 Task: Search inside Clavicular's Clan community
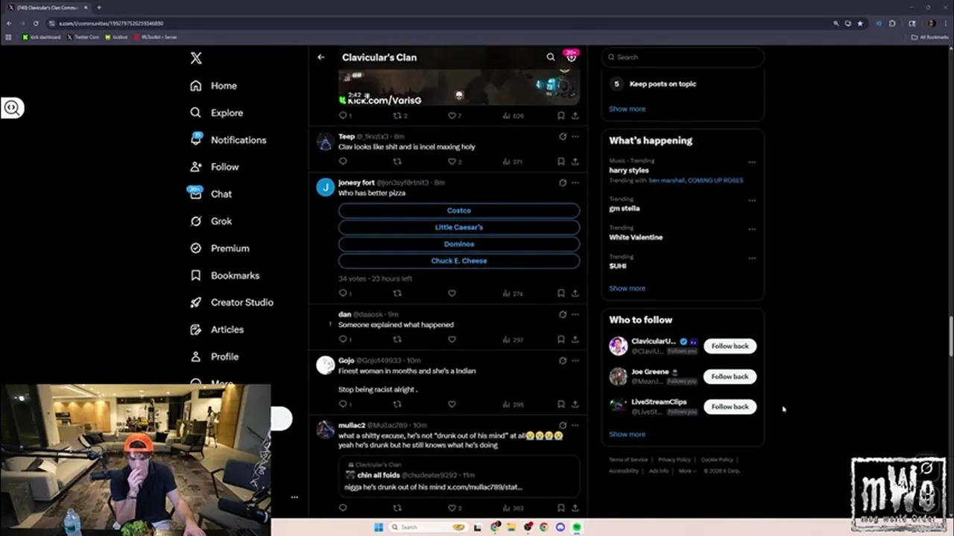551,57
